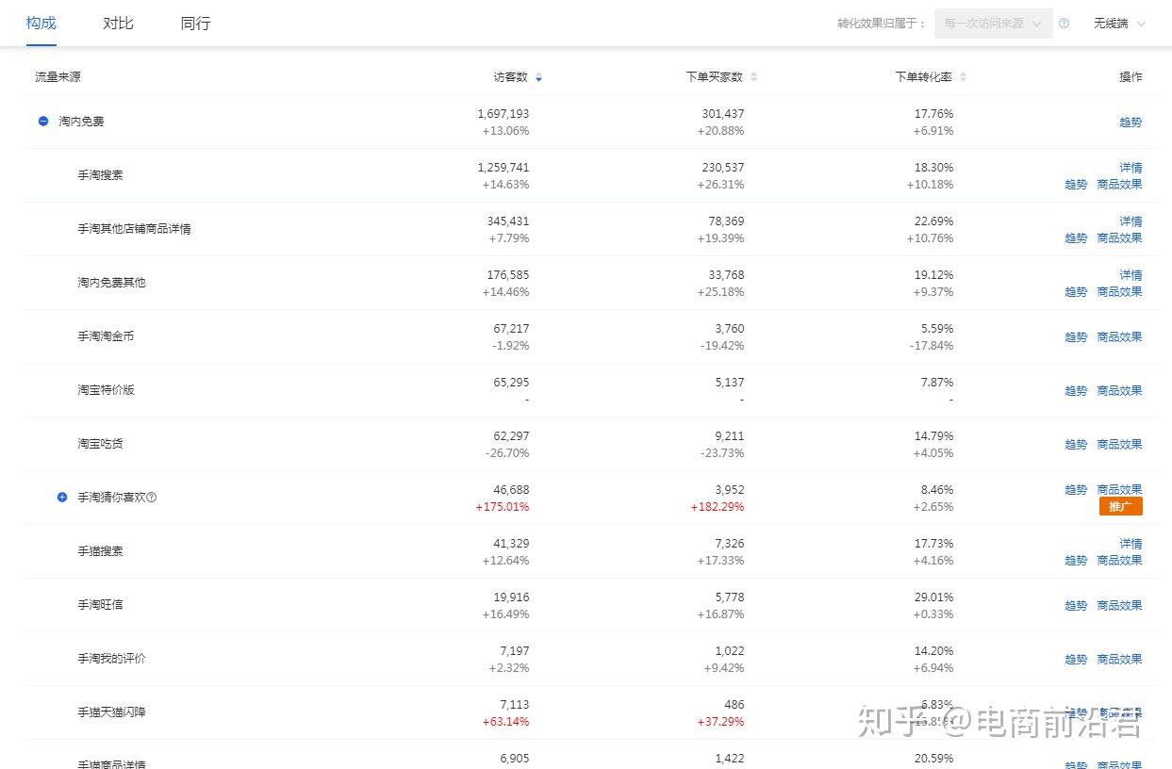
Task: Open 详情 link for 手猫搜索
Action: click(1131, 544)
